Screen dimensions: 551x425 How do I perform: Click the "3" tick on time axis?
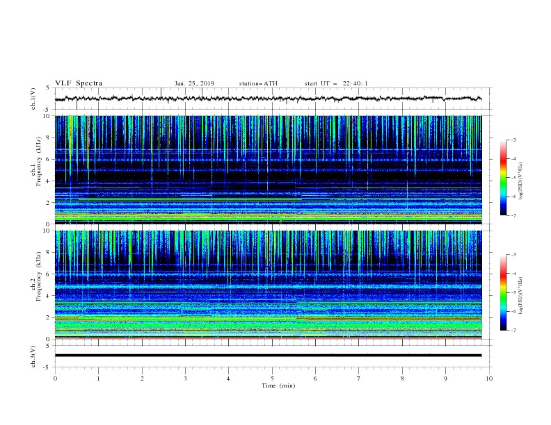tap(185, 378)
